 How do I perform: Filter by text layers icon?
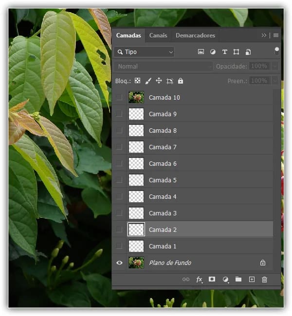click(224, 52)
